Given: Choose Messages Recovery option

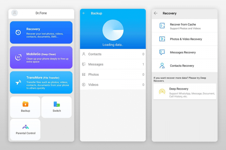Looking at the screenshot, I should point(185,52).
